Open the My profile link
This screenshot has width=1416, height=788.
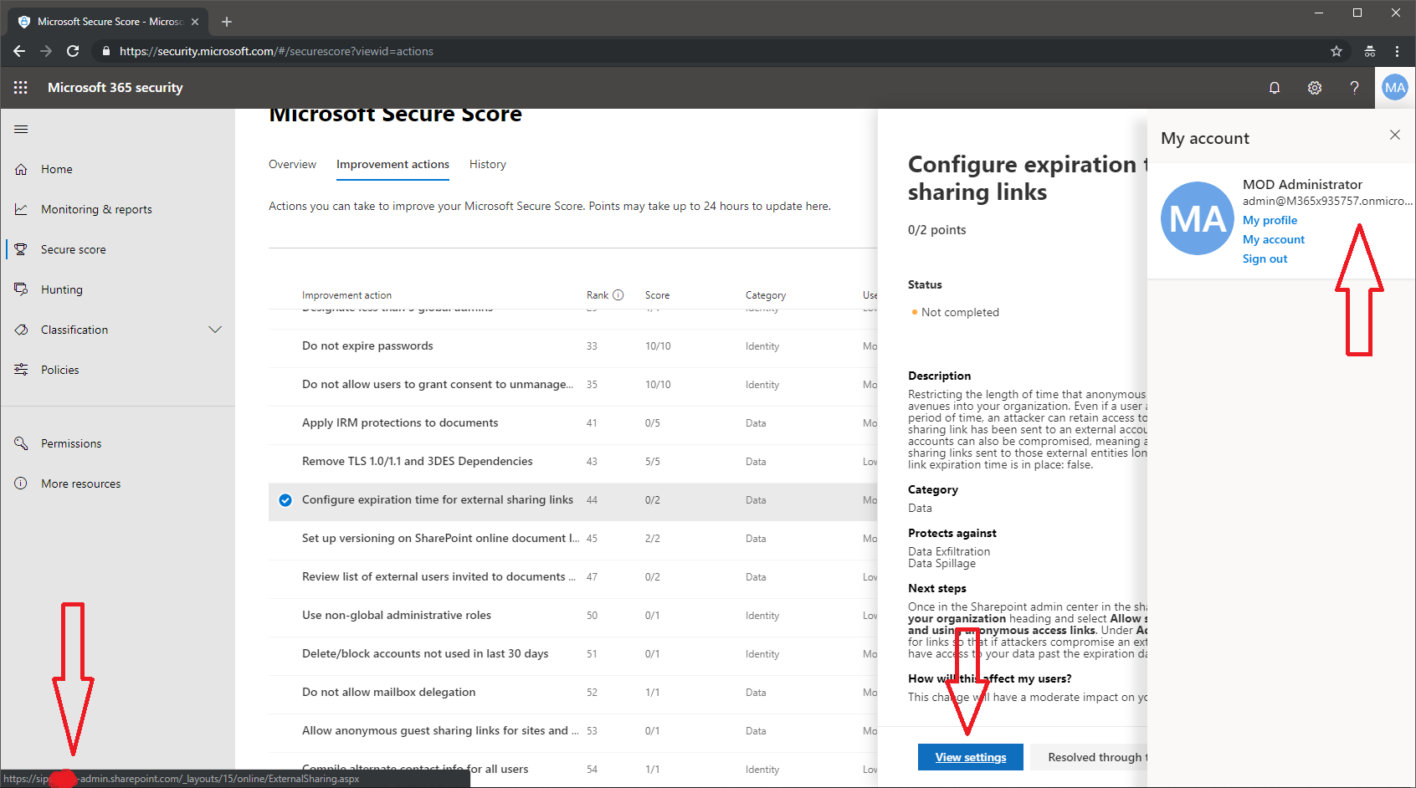click(x=1270, y=220)
